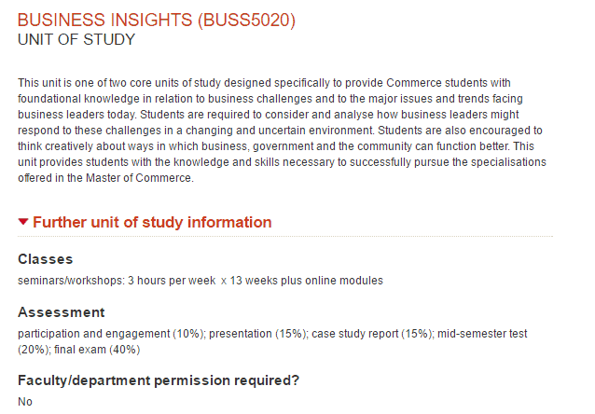Click the business leaders today sentence
The width and height of the screenshot is (595, 414).
pos(77,115)
